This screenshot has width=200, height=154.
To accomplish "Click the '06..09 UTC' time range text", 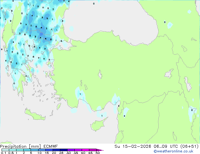I will 166,146.
